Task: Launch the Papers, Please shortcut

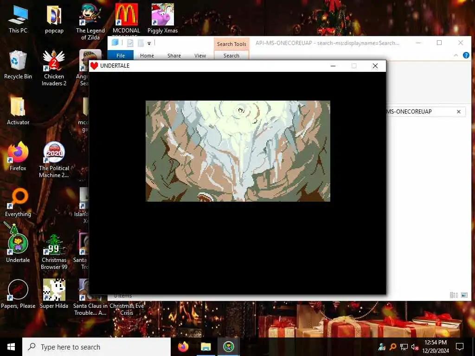Action: point(18,294)
